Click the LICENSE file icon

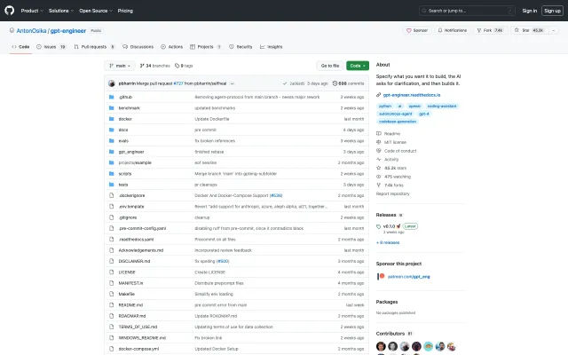(x=112, y=272)
